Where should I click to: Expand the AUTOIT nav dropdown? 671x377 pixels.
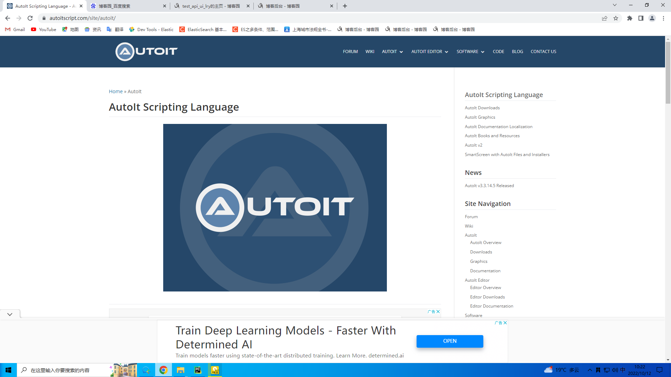click(x=392, y=52)
